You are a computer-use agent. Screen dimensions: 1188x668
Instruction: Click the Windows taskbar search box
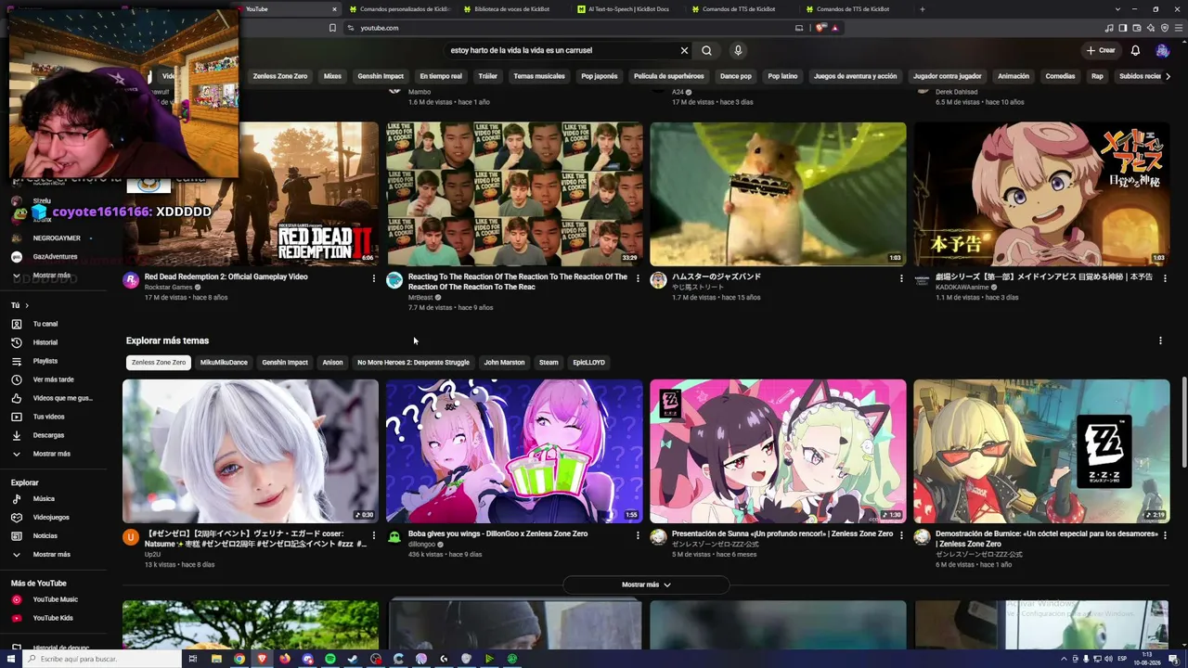click(100, 659)
